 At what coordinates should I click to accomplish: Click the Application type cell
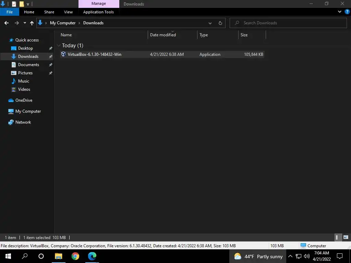210,54
